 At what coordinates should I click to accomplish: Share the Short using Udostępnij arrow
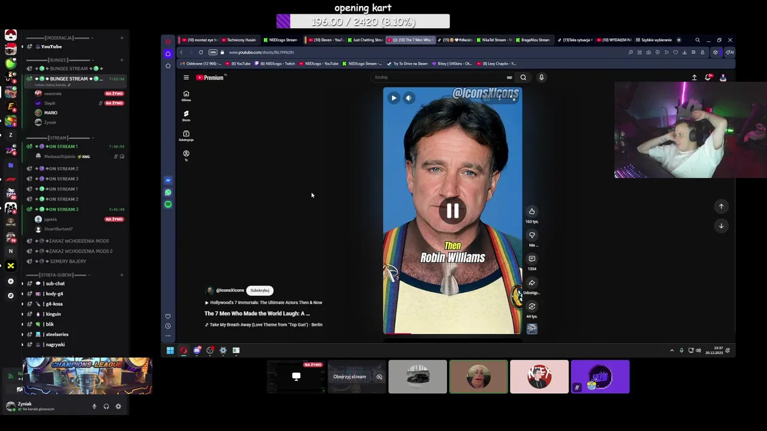tap(532, 283)
